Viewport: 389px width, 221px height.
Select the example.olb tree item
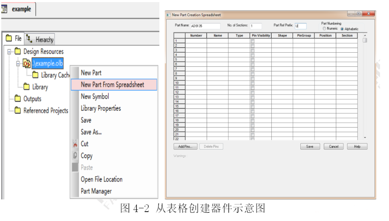[x=48, y=63]
